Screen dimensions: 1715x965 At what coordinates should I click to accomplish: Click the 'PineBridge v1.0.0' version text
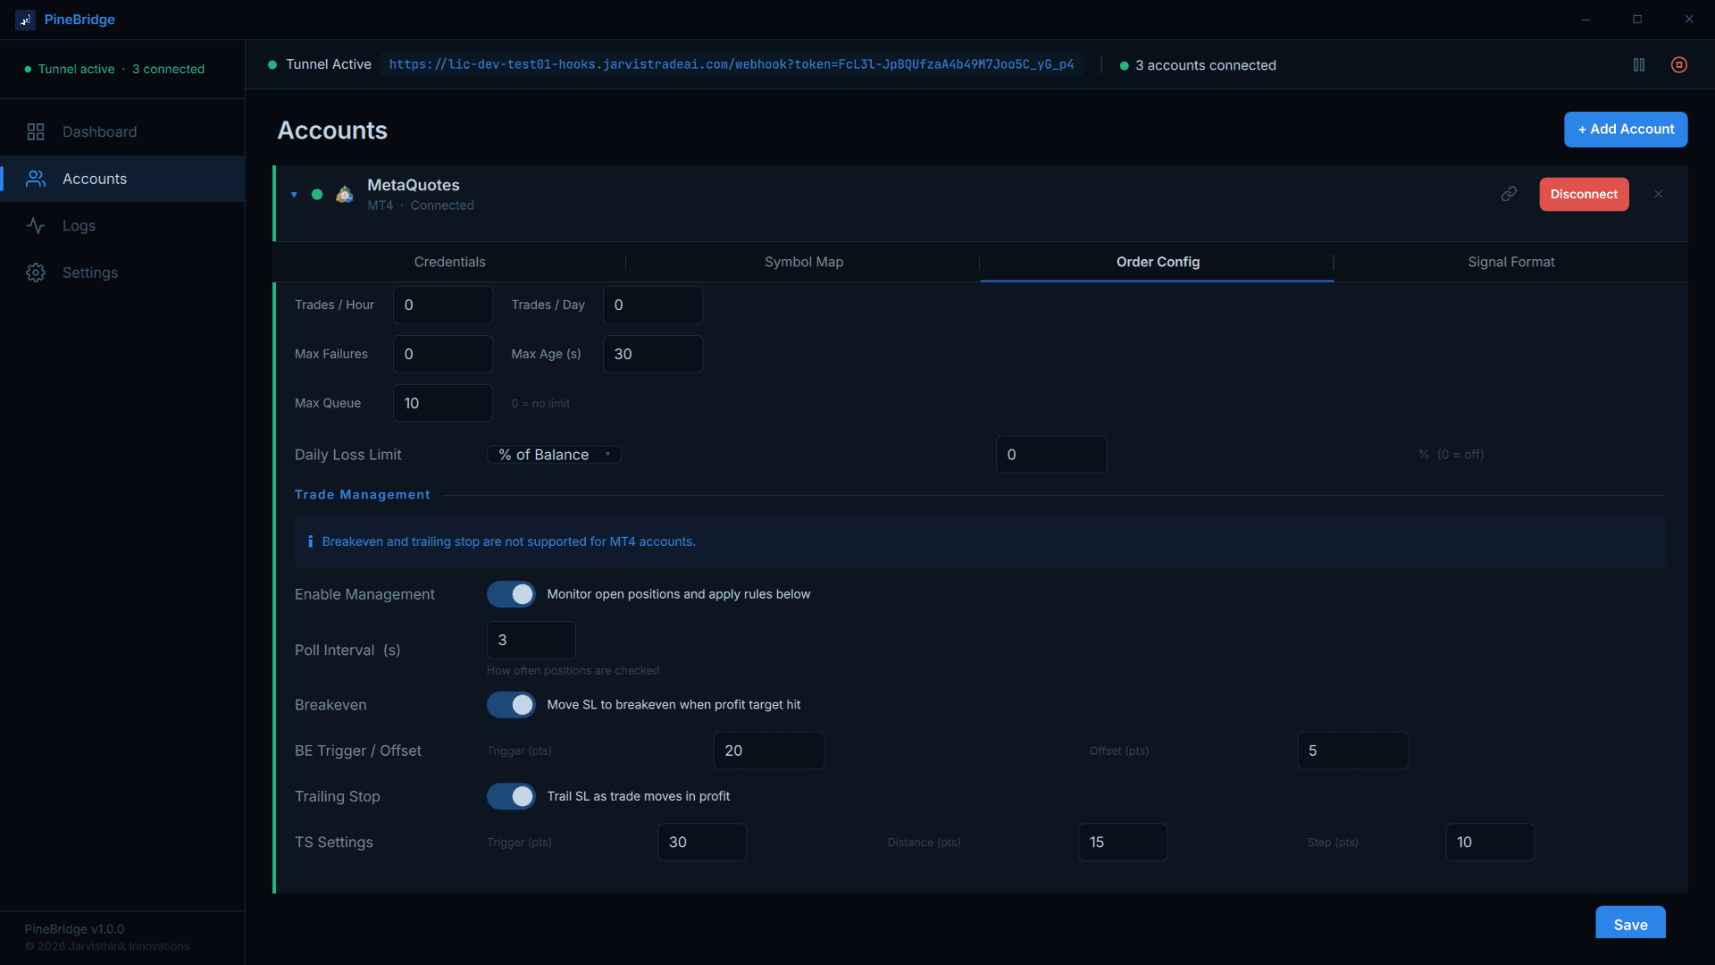point(74,929)
